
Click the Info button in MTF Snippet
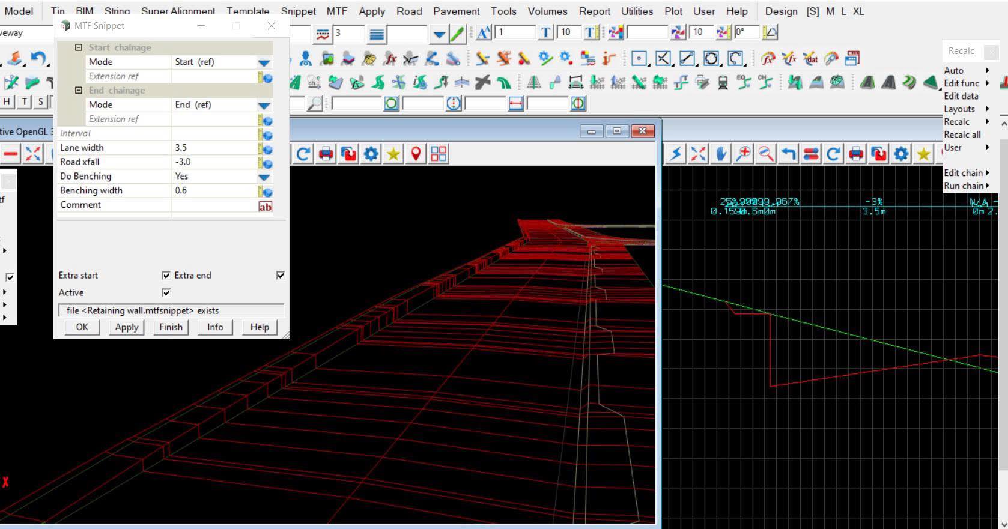(215, 327)
